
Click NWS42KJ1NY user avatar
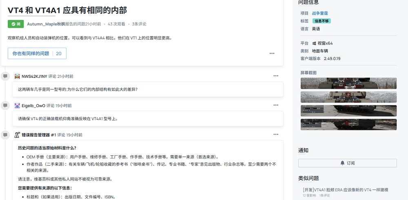pyautogui.click(x=17, y=76)
